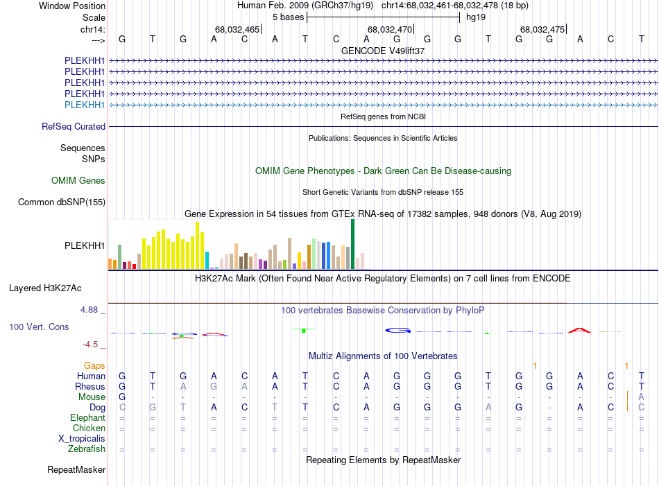Select the Layered H3K27Ac track label
The image size is (659, 486).
pos(45,288)
